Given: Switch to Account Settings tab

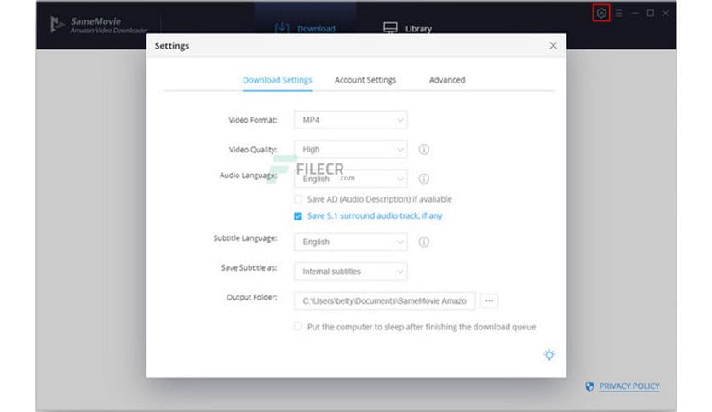Looking at the screenshot, I should pos(365,80).
